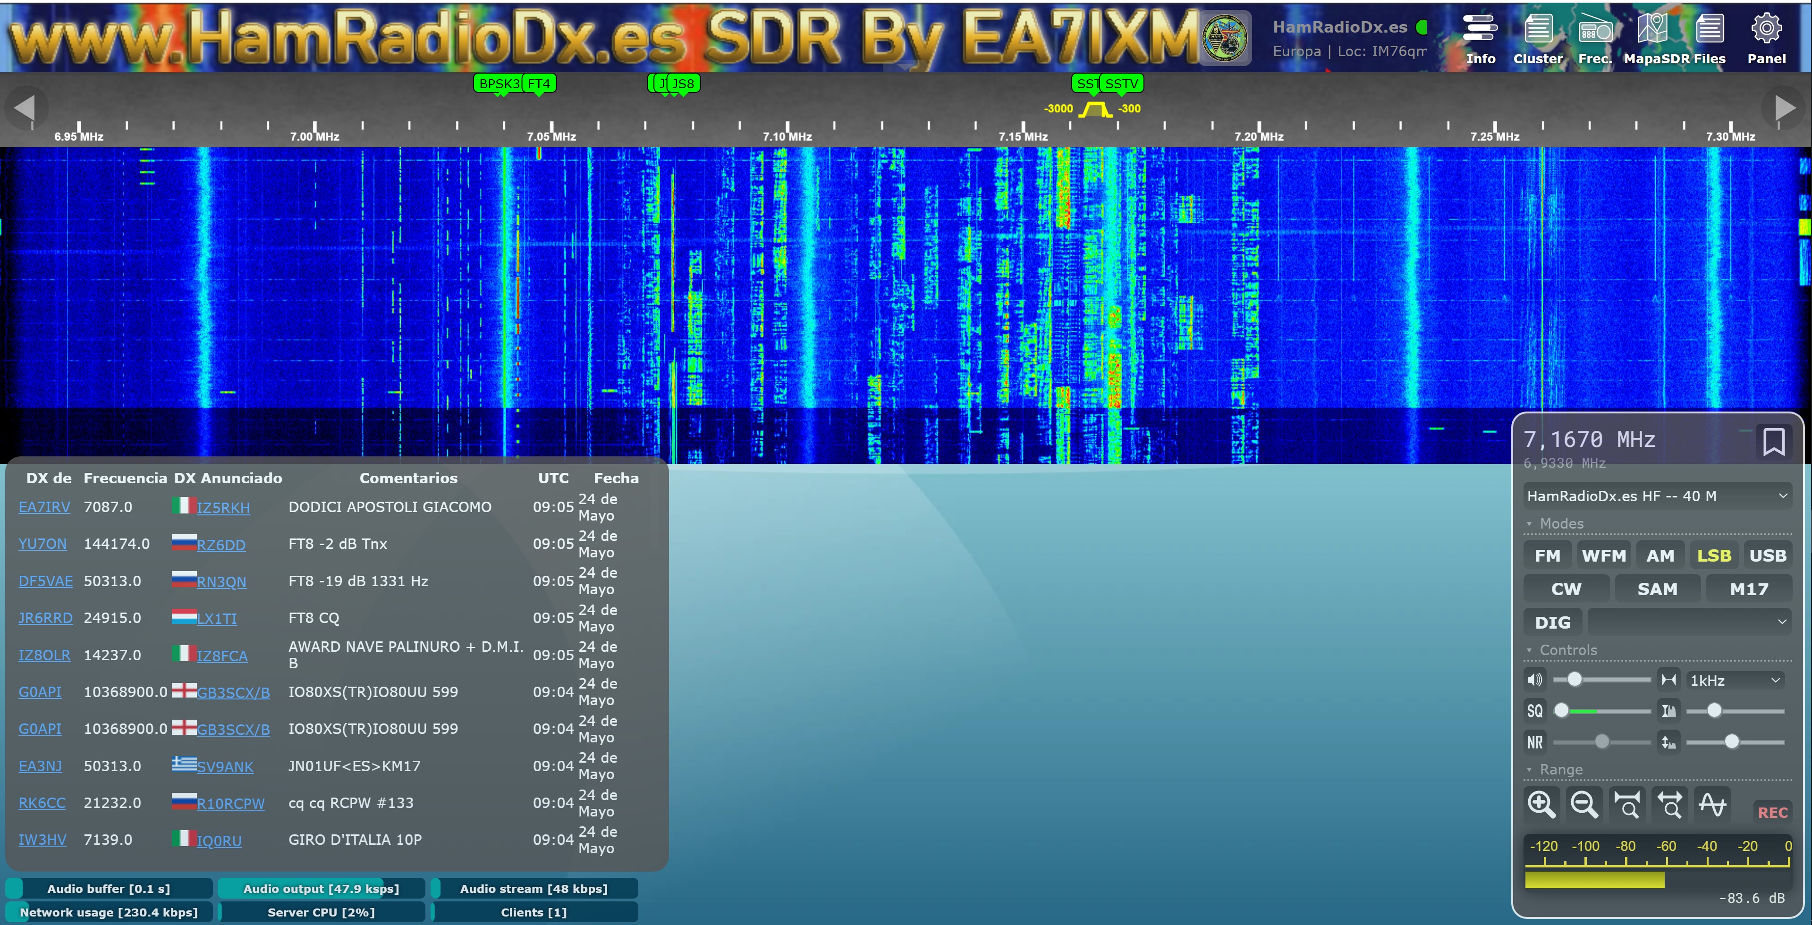The width and height of the screenshot is (1812, 925).
Task: Click the bookmark icon next to the frequency
Action: pyautogui.click(x=1773, y=441)
